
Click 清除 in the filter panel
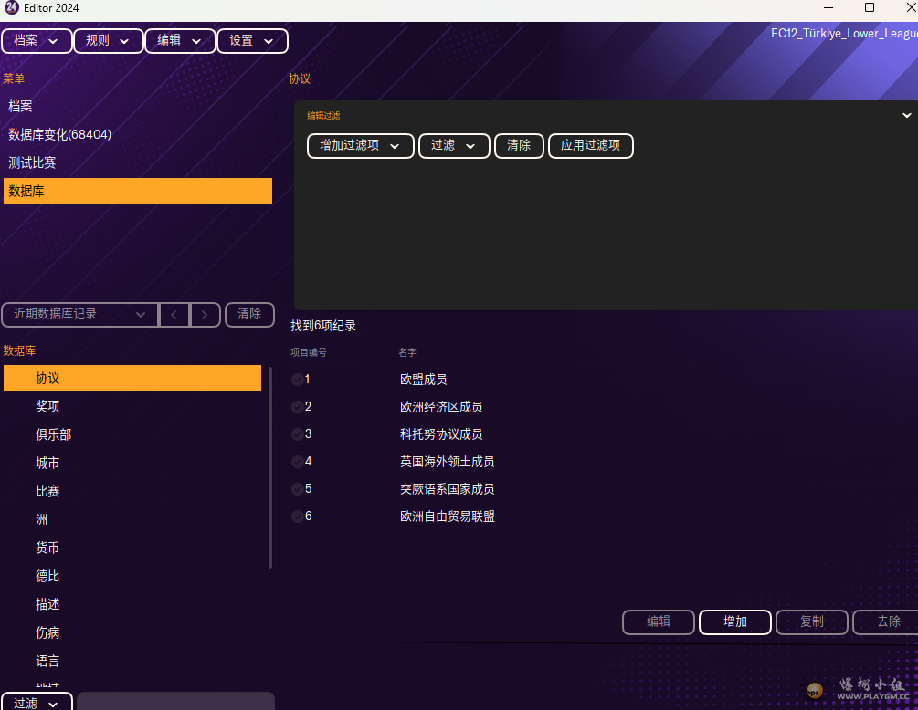pos(519,146)
